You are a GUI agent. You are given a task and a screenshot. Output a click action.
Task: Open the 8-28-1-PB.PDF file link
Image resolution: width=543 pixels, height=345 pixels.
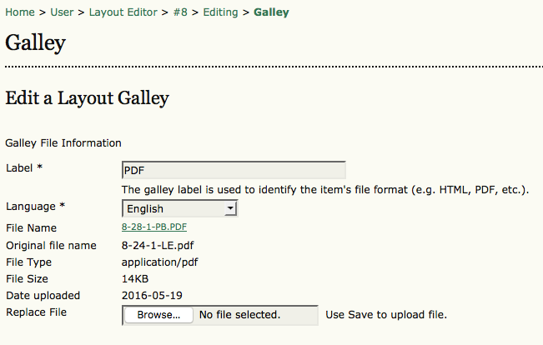(154, 227)
